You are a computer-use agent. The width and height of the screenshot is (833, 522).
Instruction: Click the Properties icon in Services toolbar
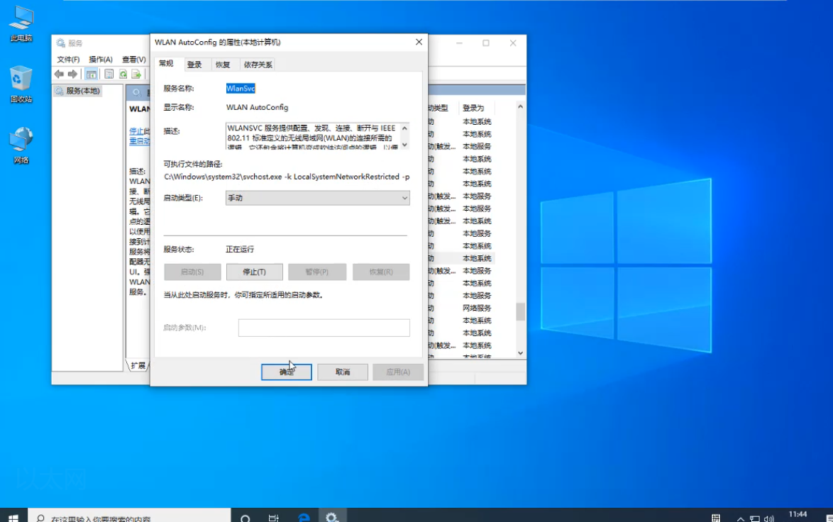pyautogui.click(x=109, y=74)
